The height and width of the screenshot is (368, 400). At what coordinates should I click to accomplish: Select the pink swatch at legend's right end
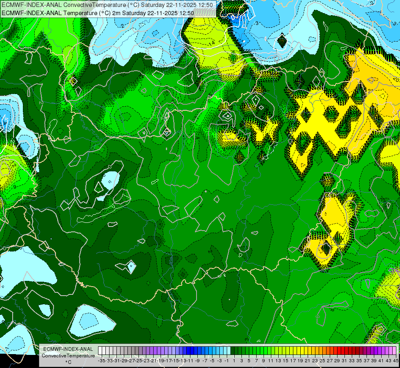(394, 351)
